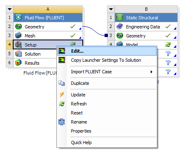Image resolution: width=182 pixels, height=154 pixels.
Task: Click the blue corner triangle on Geometry in system B
Action: click(175, 37)
